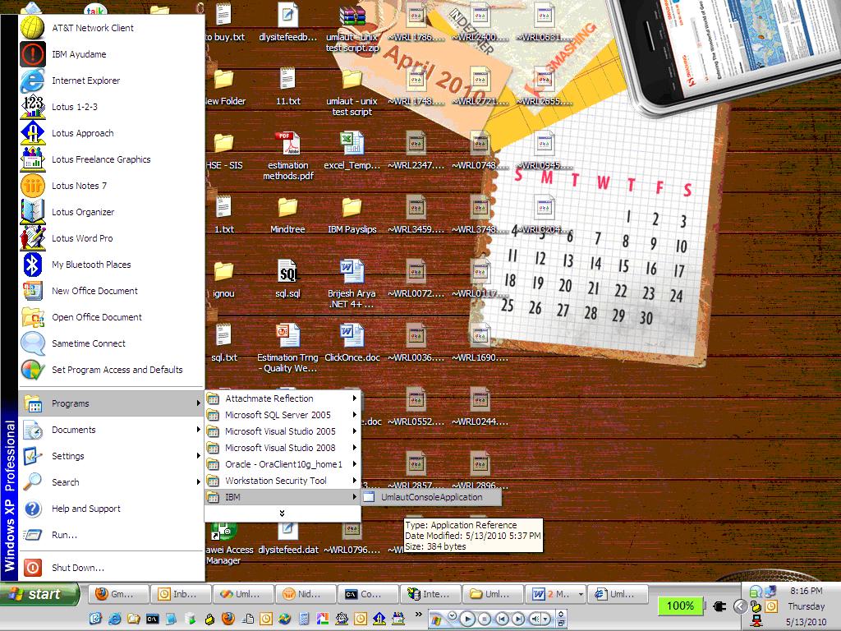The width and height of the screenshot is (841, 631).
Task: Open Internet Explorer in Start menu
Action: [112, 81]
